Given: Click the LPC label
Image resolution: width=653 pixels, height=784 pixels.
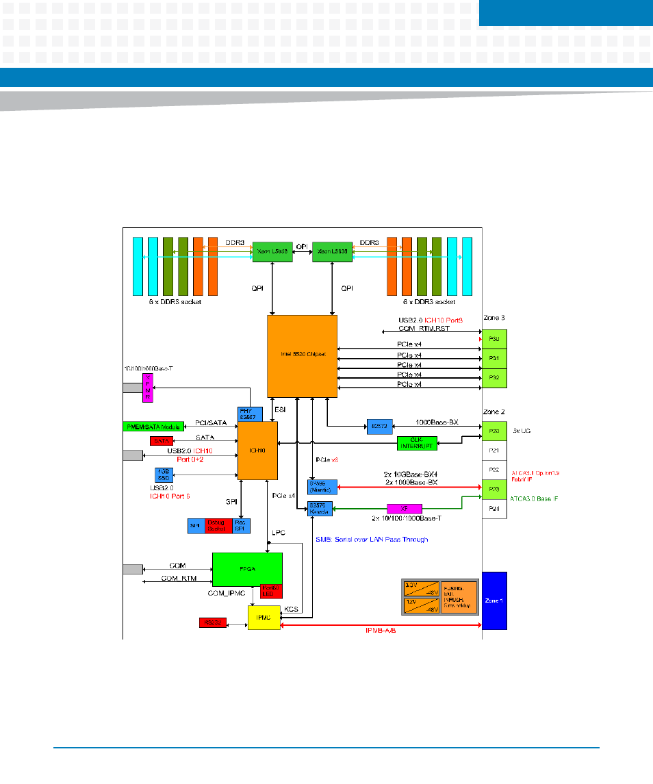Looking at the screenshot, I should (x=279, y=533).
